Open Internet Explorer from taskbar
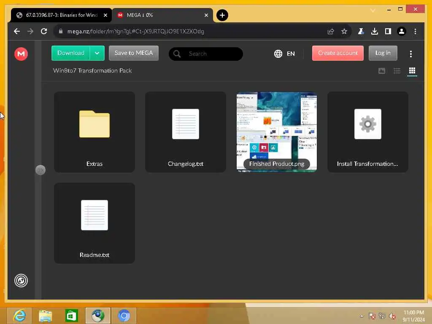This screenshot has width=432, height=324. click(x=19, y=316)
